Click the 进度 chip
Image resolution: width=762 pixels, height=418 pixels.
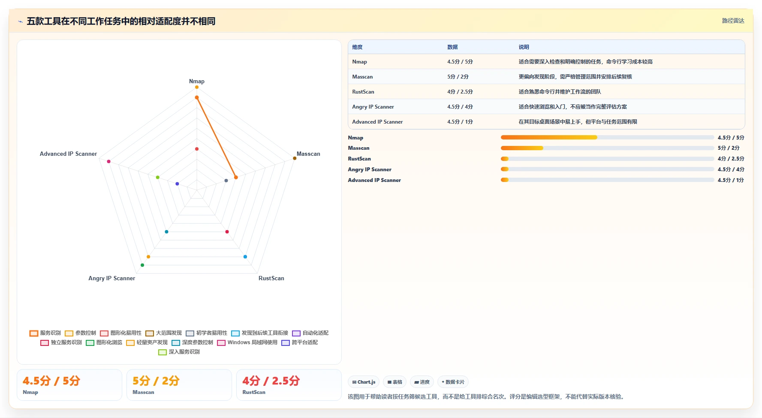pos(422,382)
